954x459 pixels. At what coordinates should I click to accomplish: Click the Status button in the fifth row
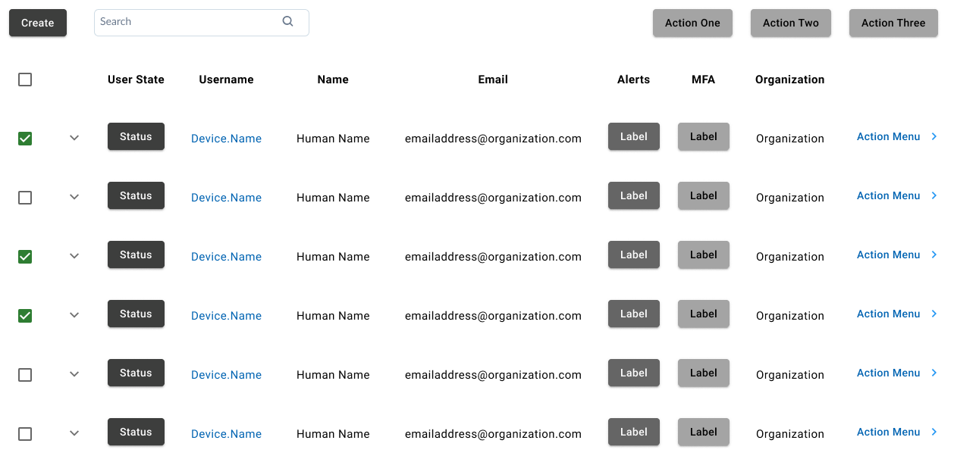(136, 373)
